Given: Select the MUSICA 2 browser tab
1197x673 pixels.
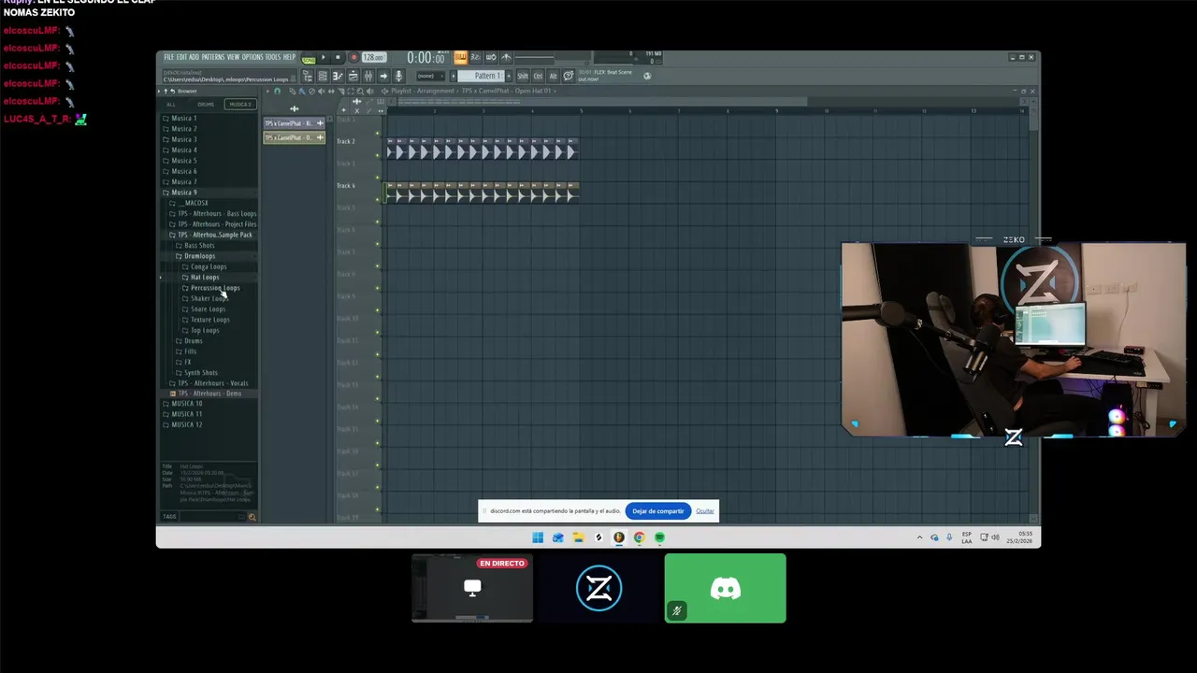Looking at the screenshot, I should click(x=240, y=105).
